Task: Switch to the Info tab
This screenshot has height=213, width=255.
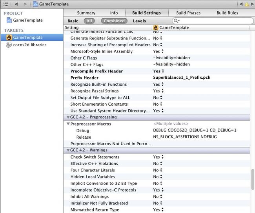Action: (x=114, y=13)
